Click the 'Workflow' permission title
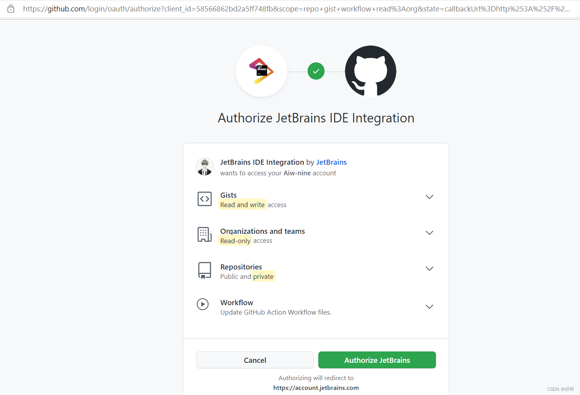580x395 pixels. [x=237, y=302]
